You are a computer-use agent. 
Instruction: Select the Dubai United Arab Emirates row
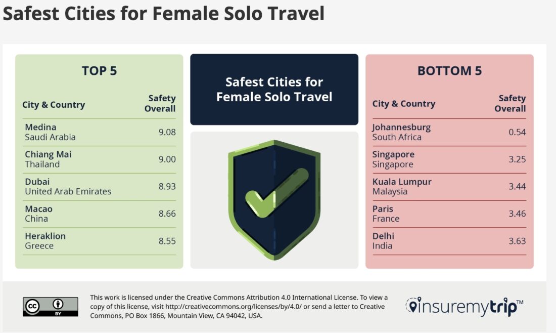[99, 187]
